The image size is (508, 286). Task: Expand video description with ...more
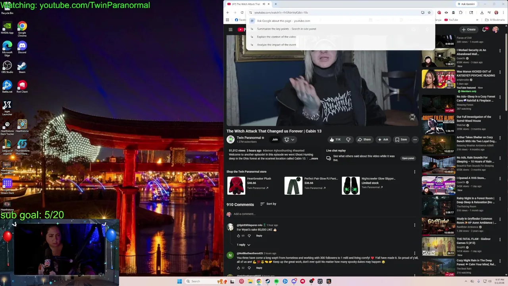point(314,158)
